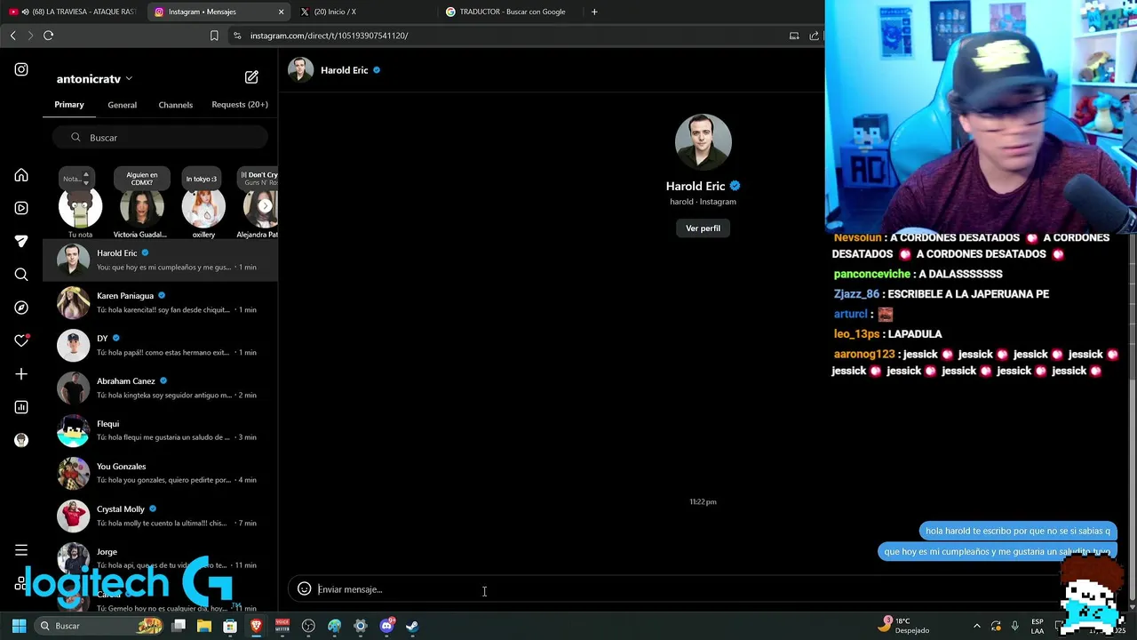Click sent message 'hola harold te escribo'

tap(1018, 531)
